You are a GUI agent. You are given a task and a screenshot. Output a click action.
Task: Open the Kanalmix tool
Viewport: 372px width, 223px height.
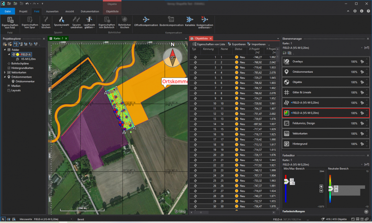(x=190, y=19)
